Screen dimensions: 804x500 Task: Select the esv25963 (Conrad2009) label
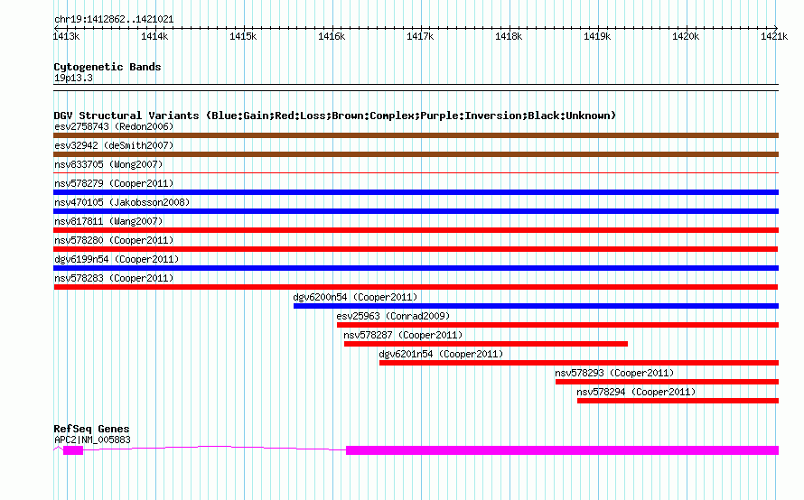point(393,316)
